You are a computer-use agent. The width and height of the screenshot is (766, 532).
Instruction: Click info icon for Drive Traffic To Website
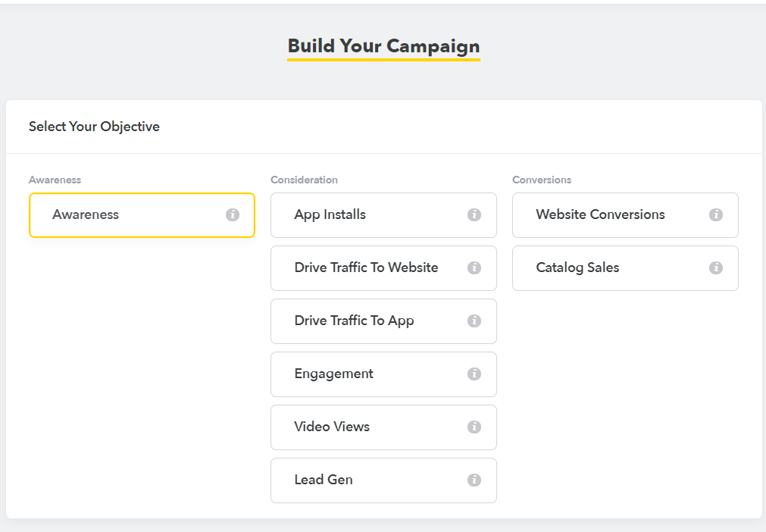pos(474,268)
